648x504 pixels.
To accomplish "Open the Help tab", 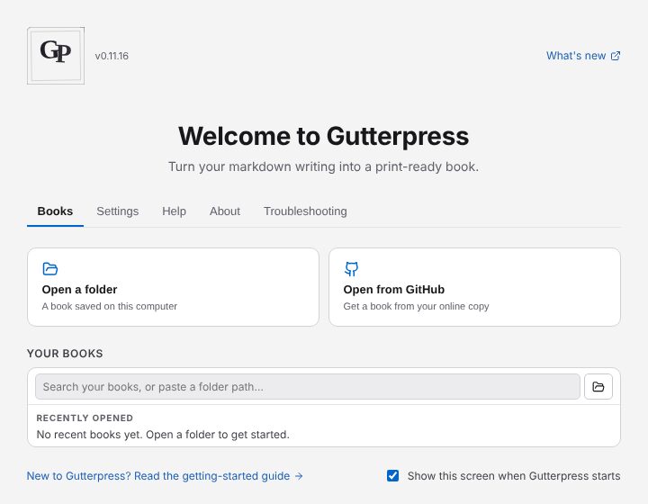I will 174,211.
